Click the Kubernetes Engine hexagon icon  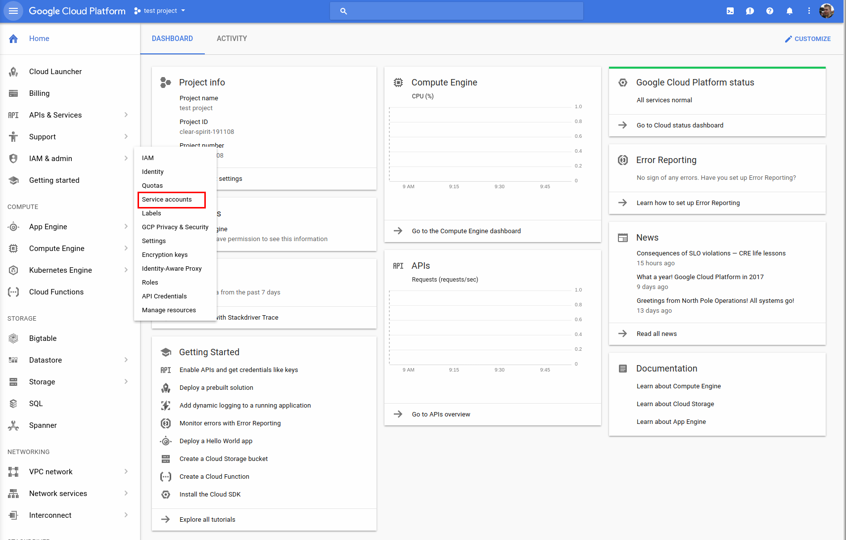13,270
